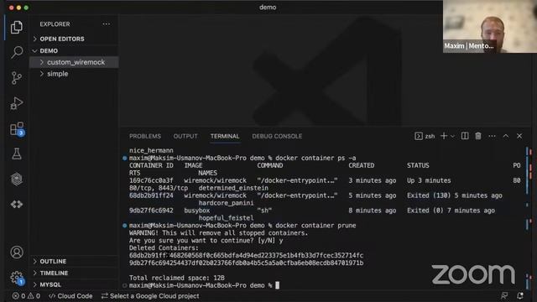Image resolution: width=537 pixels, height=302 pixels.
Task: Click Cloud Code in status bar
Action: [70, 296]
